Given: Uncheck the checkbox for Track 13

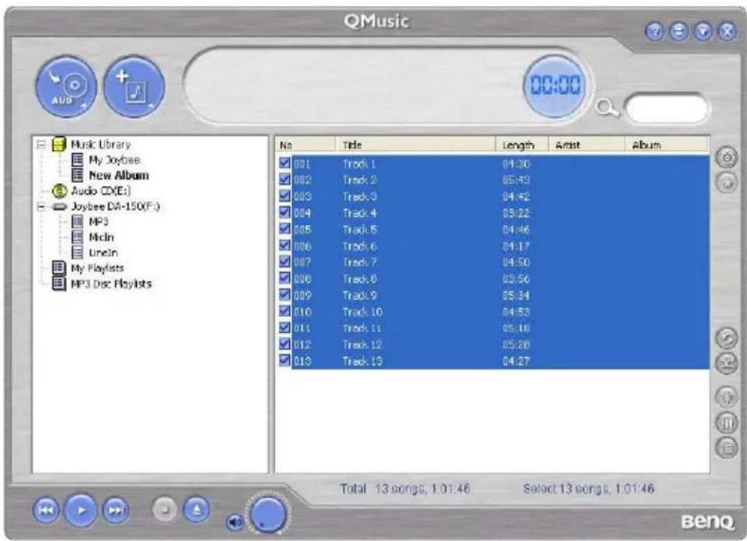Looking at the screenshot, I should (x=285, y=361).
